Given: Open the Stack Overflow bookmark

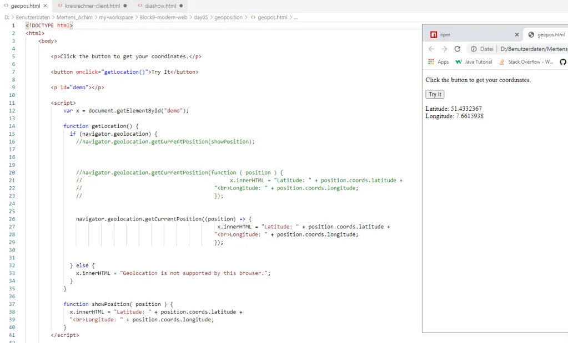Looking at the screenshot, I should [526, 62].
